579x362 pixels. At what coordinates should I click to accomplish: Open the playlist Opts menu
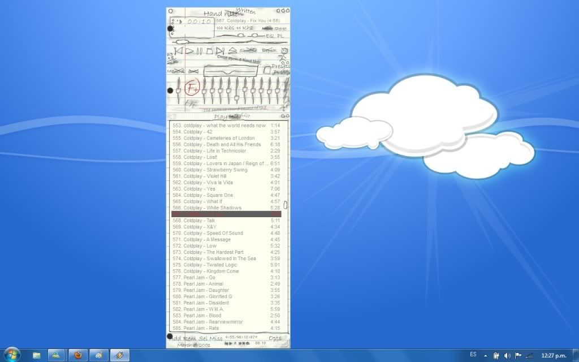coord(275,338)
